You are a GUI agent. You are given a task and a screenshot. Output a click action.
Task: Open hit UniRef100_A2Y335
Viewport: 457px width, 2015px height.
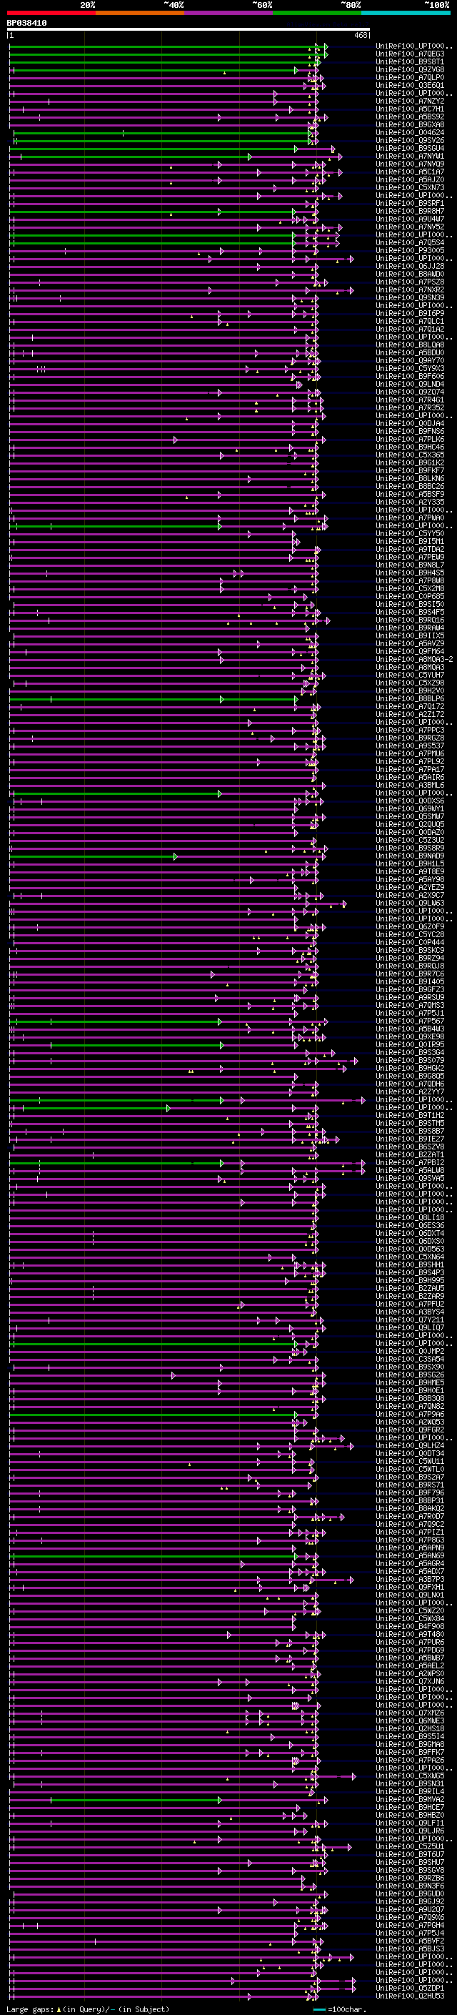[410, 502]
